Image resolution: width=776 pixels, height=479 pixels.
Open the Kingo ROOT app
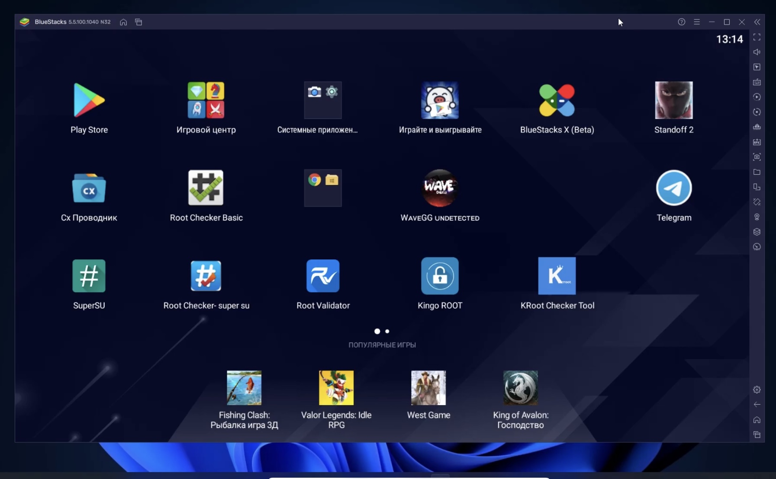coord(440,276)
